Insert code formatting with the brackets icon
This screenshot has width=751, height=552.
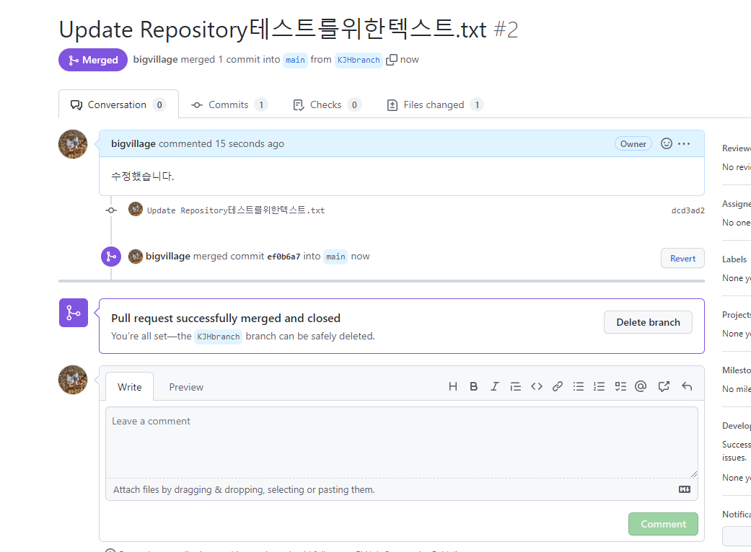(537, 386)
